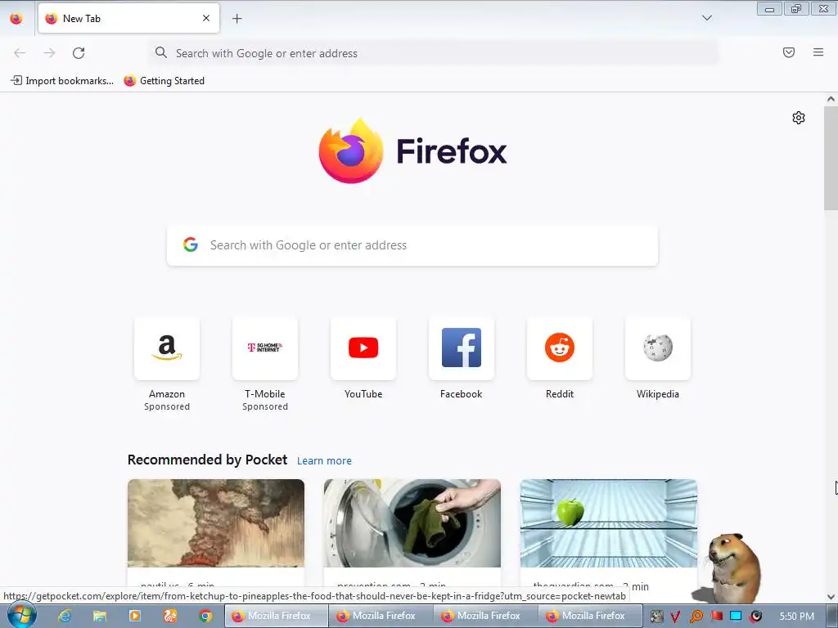Image resolution: width=838 pixels, height=628 pixels.
Task: Select the New Tab tab
Action: click(128, 18)
